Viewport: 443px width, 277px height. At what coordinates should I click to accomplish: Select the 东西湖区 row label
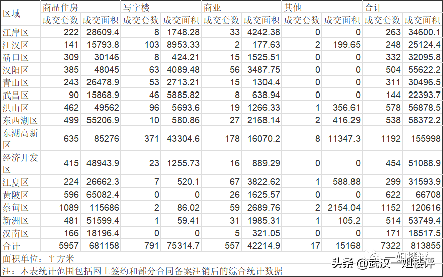tap(20, 120)
